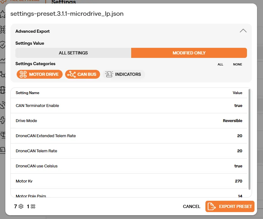This screenshot has height=219, width=263.
Task: Open the shield checkmark sidebar icon
Action: pos(3,45)
